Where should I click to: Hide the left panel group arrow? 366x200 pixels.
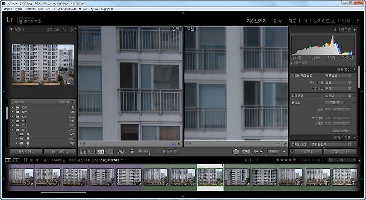pyautogui.click(x=3, y=91)
